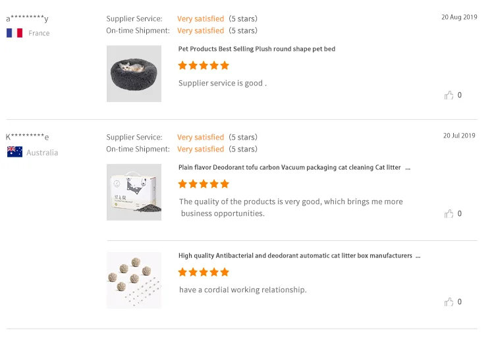Viewport: 494px width, 341px height.
Task: Click the star rating for cat litter box
Action: (204, 273)
